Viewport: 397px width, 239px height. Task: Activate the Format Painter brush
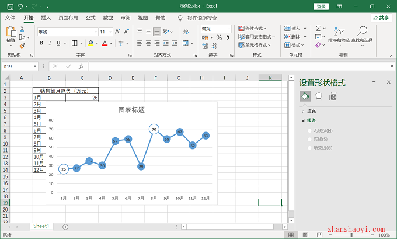click(x=22, y=46)
